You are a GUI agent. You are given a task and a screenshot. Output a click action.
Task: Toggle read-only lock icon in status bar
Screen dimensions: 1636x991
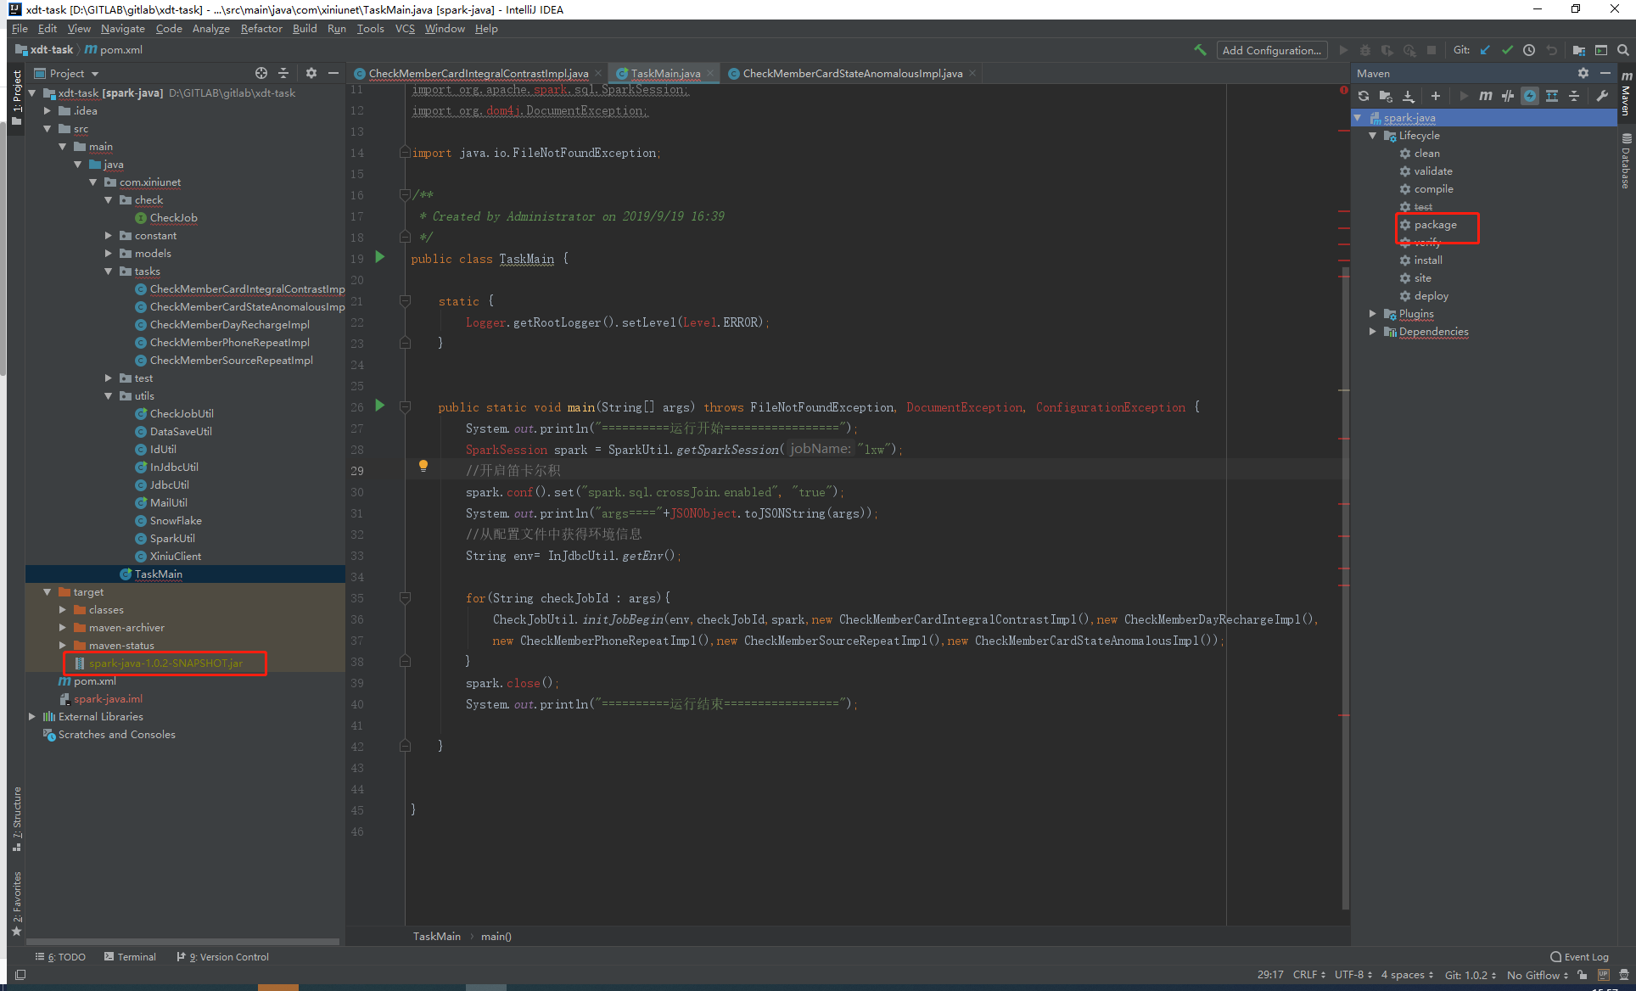(x=1583, y=975)
